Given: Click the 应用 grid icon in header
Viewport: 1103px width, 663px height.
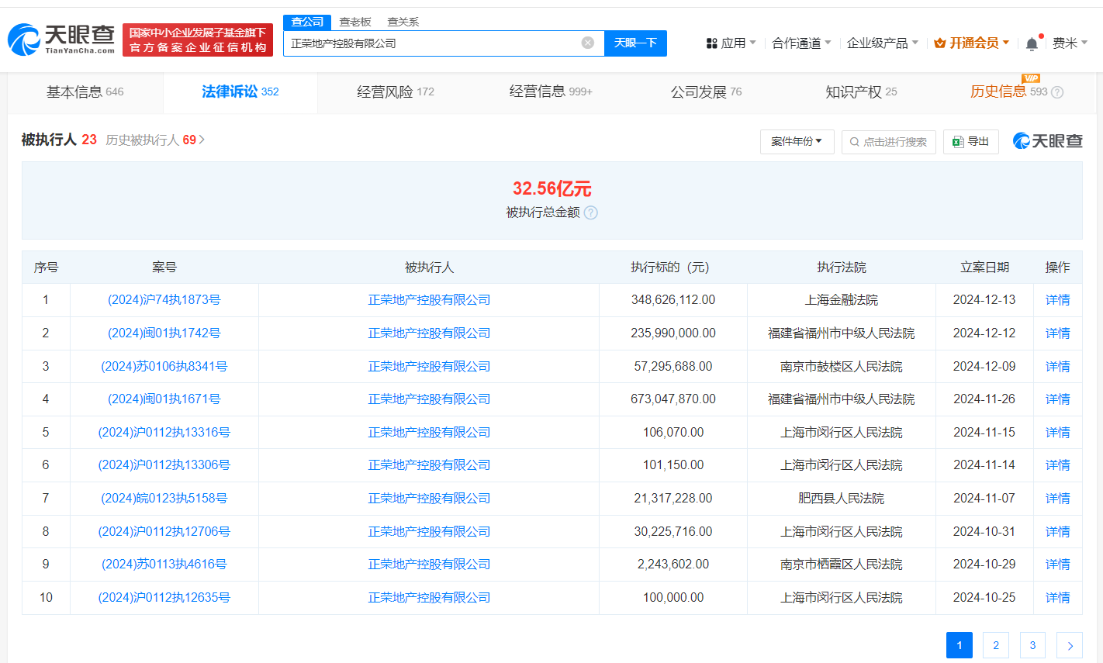Looking at the screenshot, I should [x=711, y=43].
